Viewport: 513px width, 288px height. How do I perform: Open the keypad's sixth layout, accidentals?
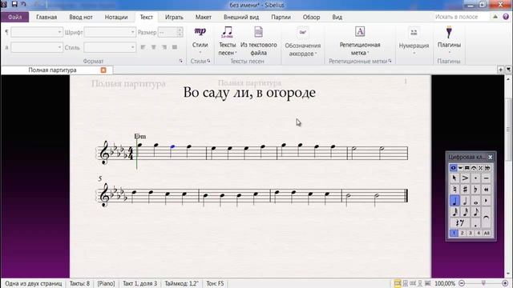pyautogui.click(x=487, y=168)
